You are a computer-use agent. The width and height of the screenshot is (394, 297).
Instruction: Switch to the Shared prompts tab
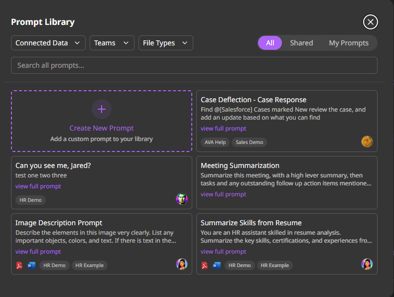coord(301,43)
